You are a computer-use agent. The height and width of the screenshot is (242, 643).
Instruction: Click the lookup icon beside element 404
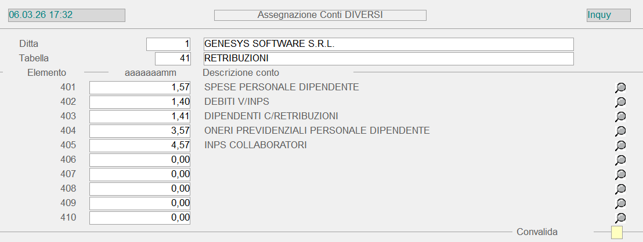click(620, 131)
